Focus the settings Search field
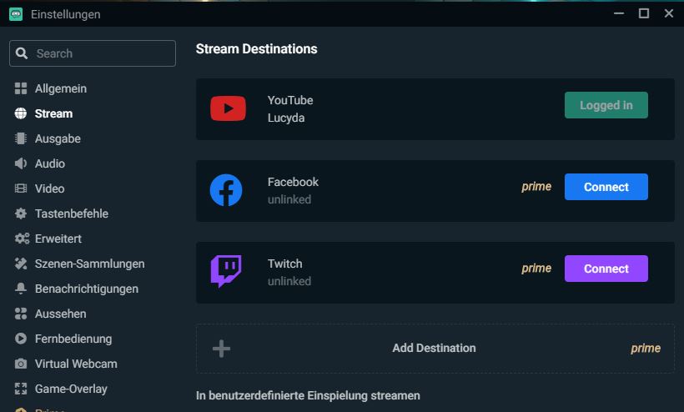 (100, 53)
